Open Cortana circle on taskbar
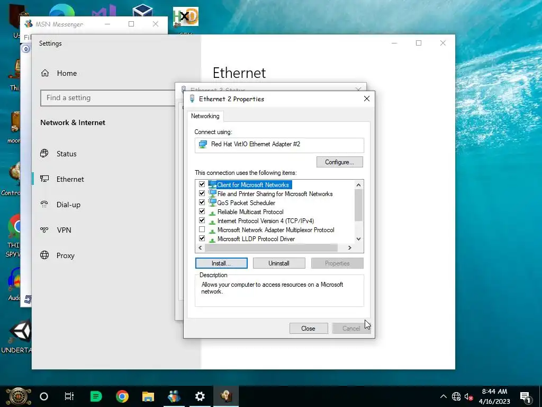Viewport: 542px width, 407px height. [x=44, y=396]
